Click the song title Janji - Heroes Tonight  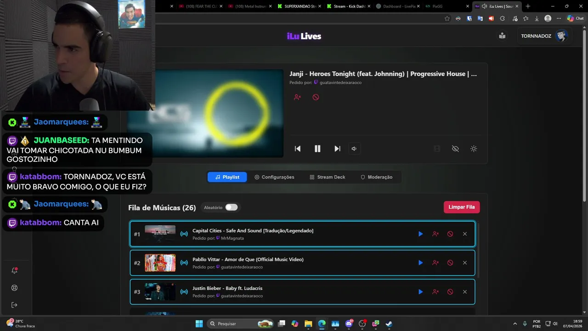383,74
